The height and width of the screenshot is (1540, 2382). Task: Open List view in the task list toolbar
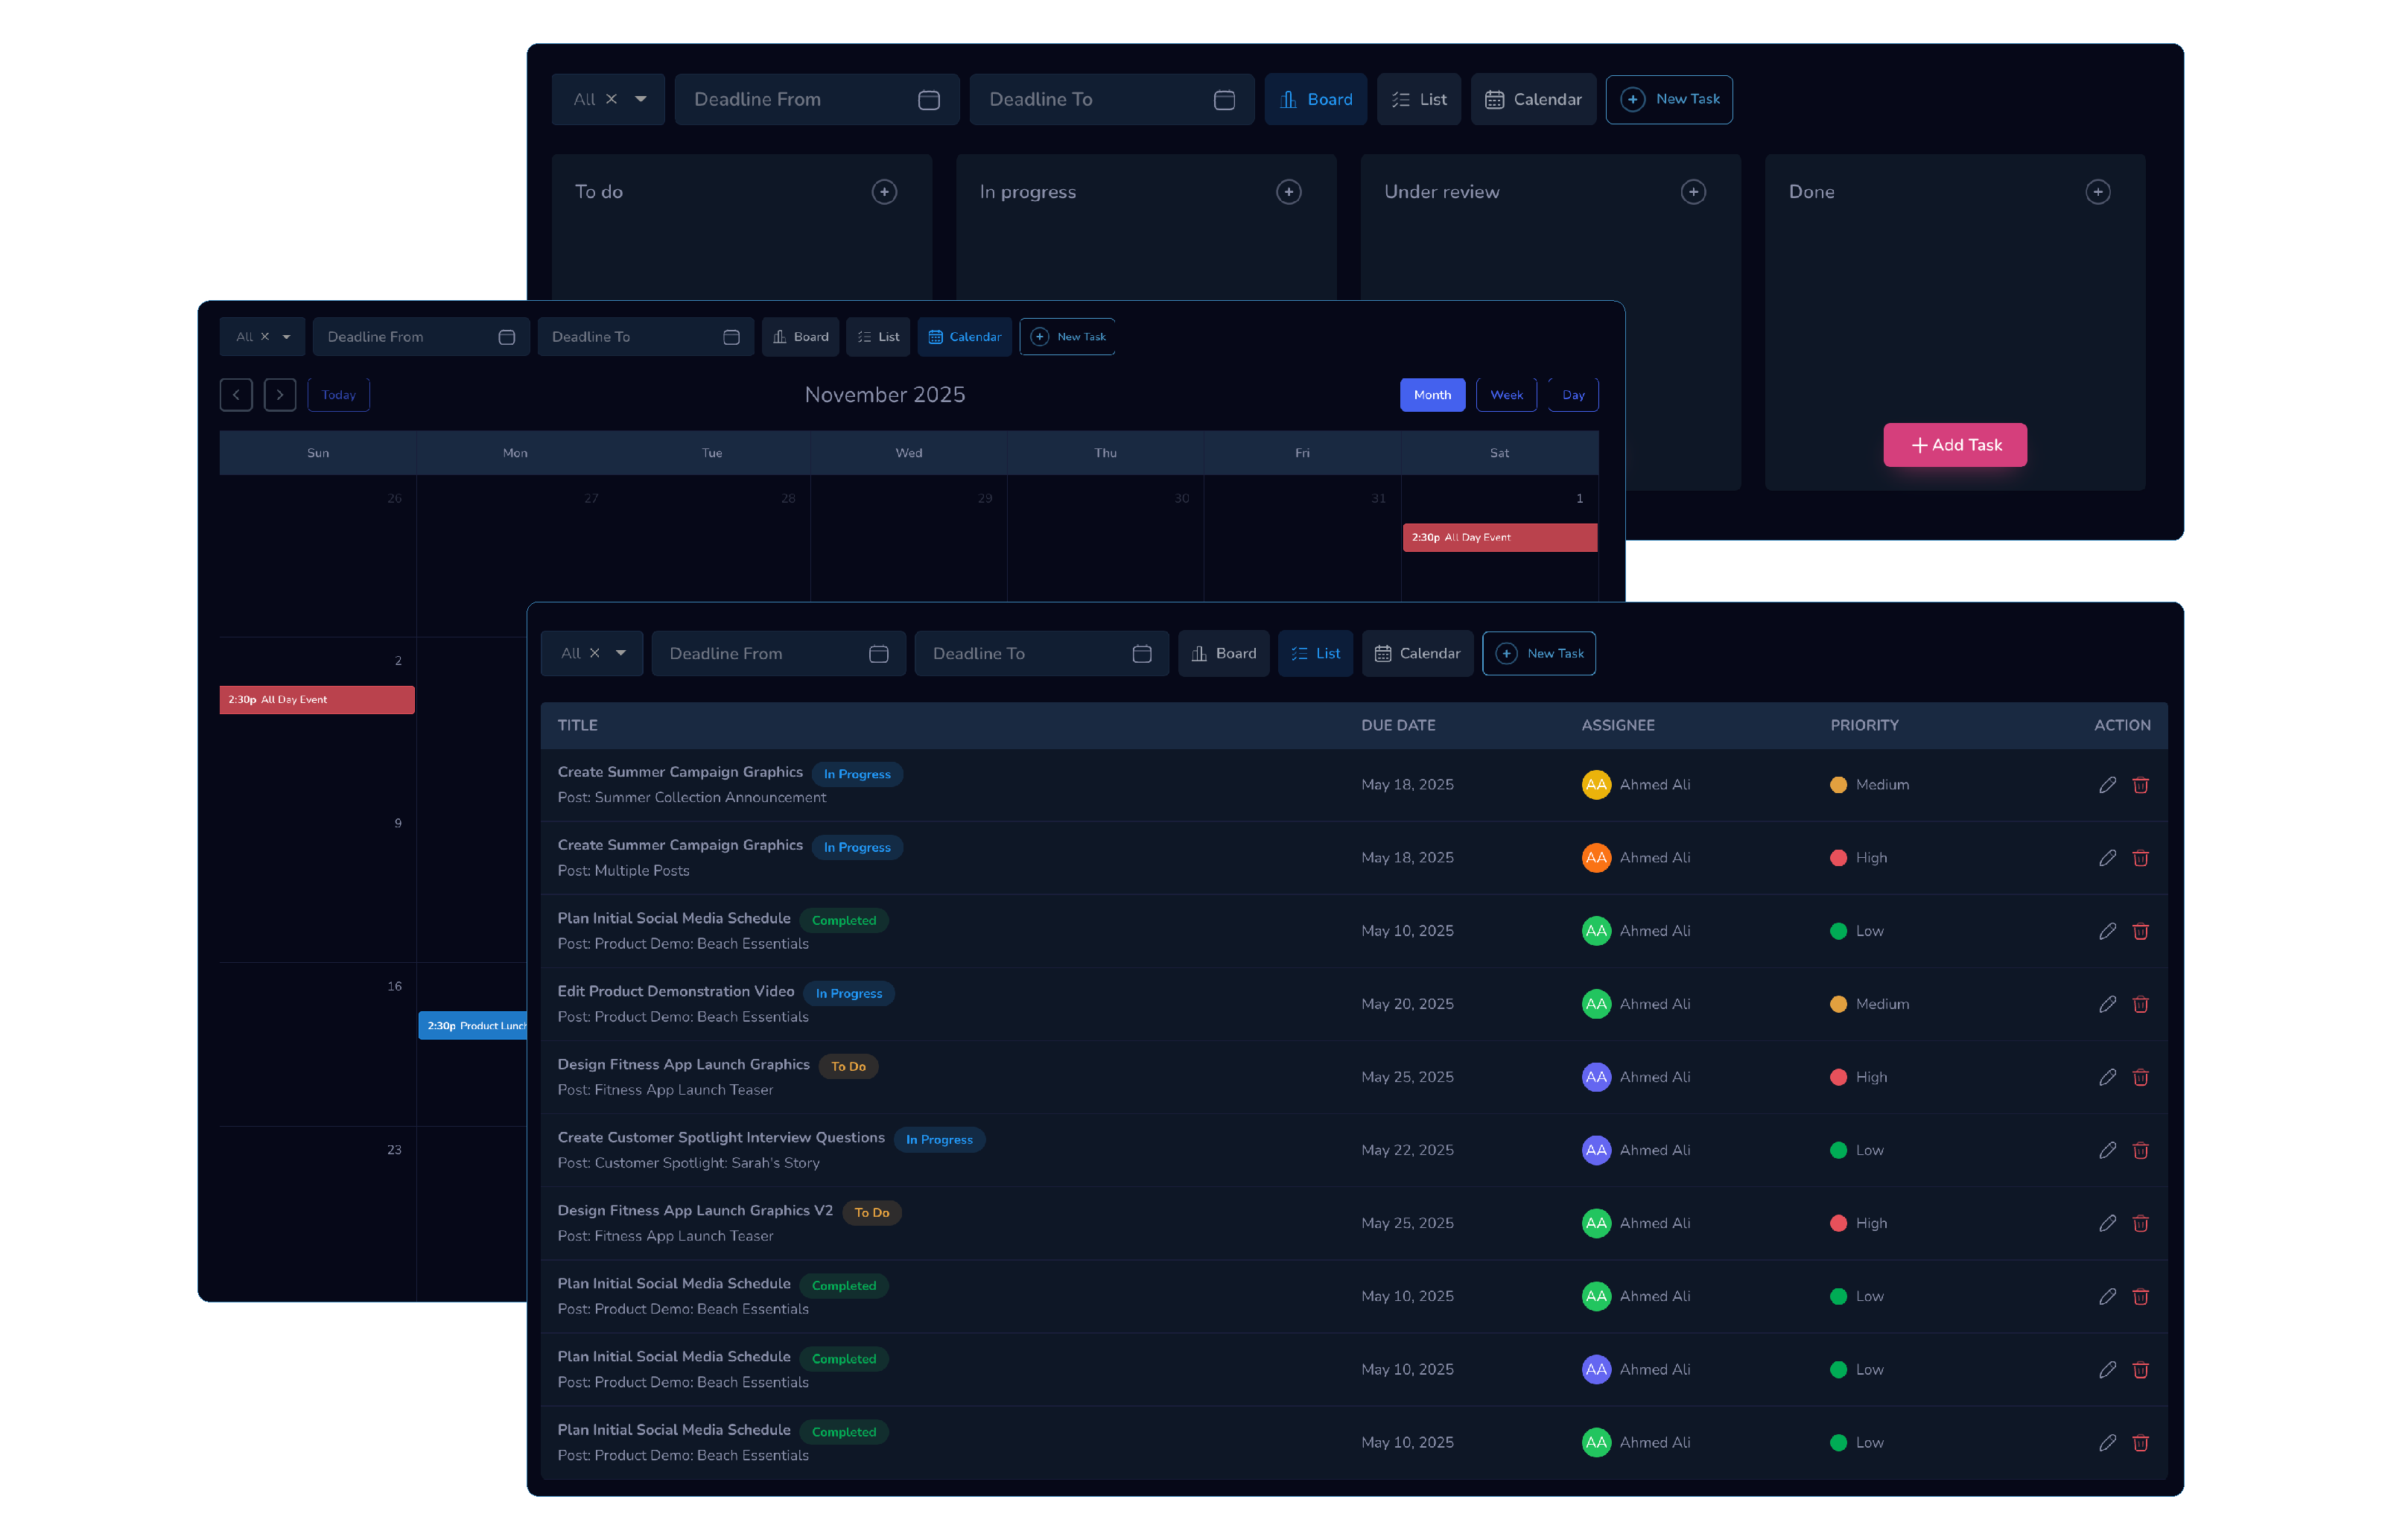(x=1315, y=653)
